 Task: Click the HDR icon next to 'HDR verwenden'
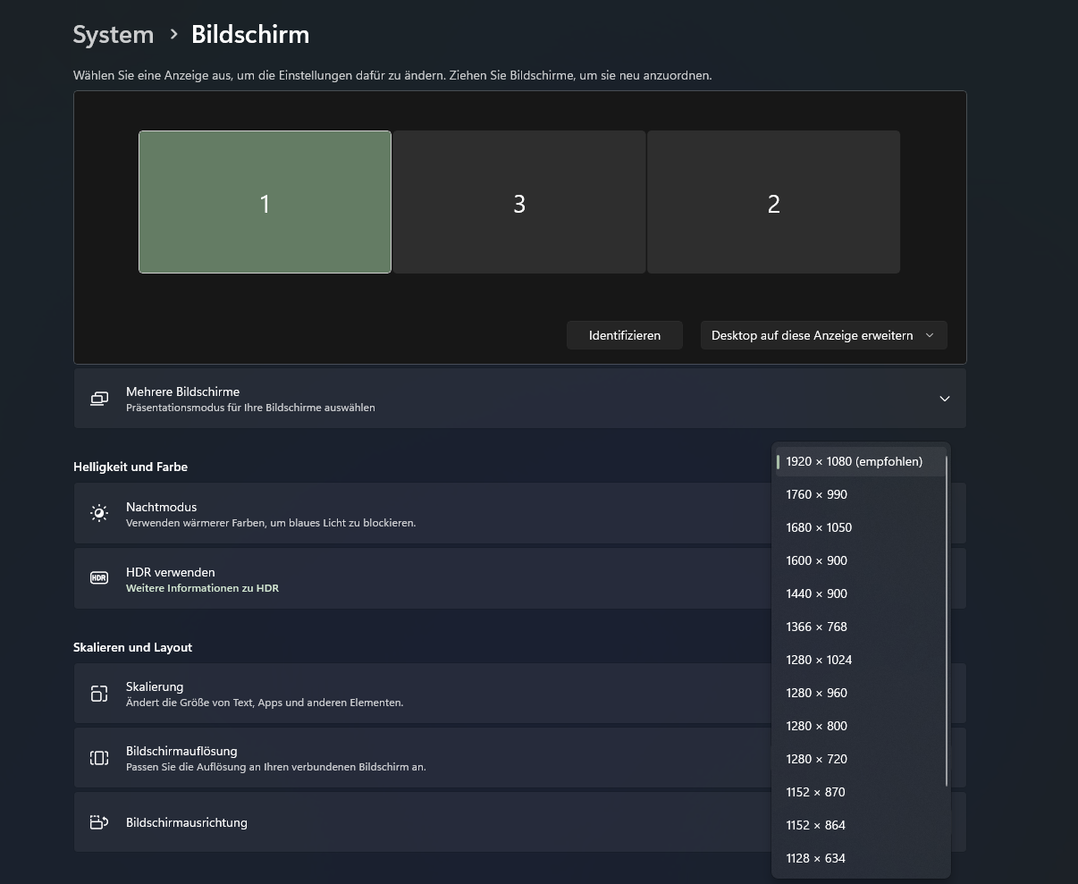[98, 577]
